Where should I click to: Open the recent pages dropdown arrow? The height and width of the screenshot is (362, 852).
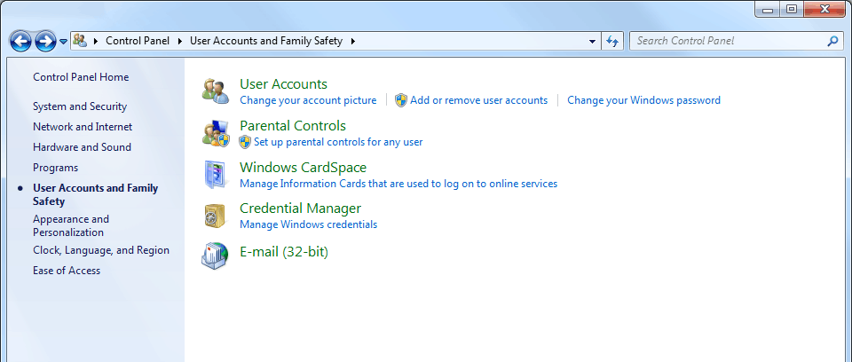64,42
